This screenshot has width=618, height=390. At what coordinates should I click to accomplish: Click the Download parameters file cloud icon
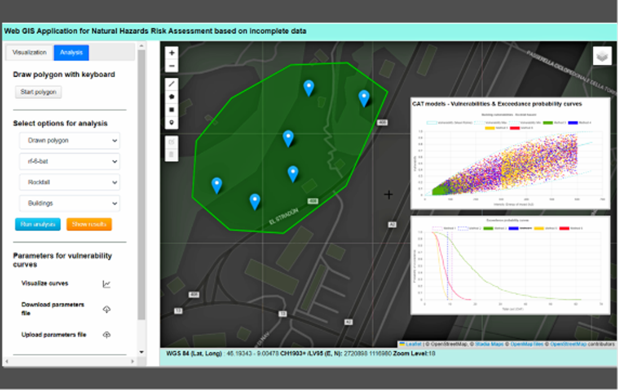point(107,309)
